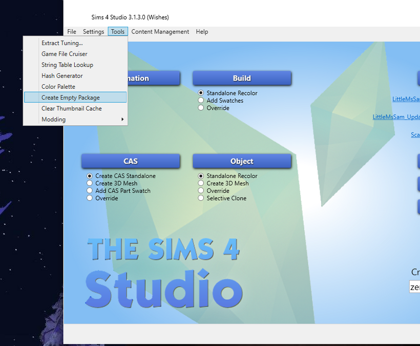Click Create Empty Package
Viewport: 420px width, 346px height.
pos(71,98)
